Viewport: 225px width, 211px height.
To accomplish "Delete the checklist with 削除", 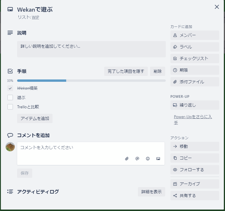I will [158, 71].
